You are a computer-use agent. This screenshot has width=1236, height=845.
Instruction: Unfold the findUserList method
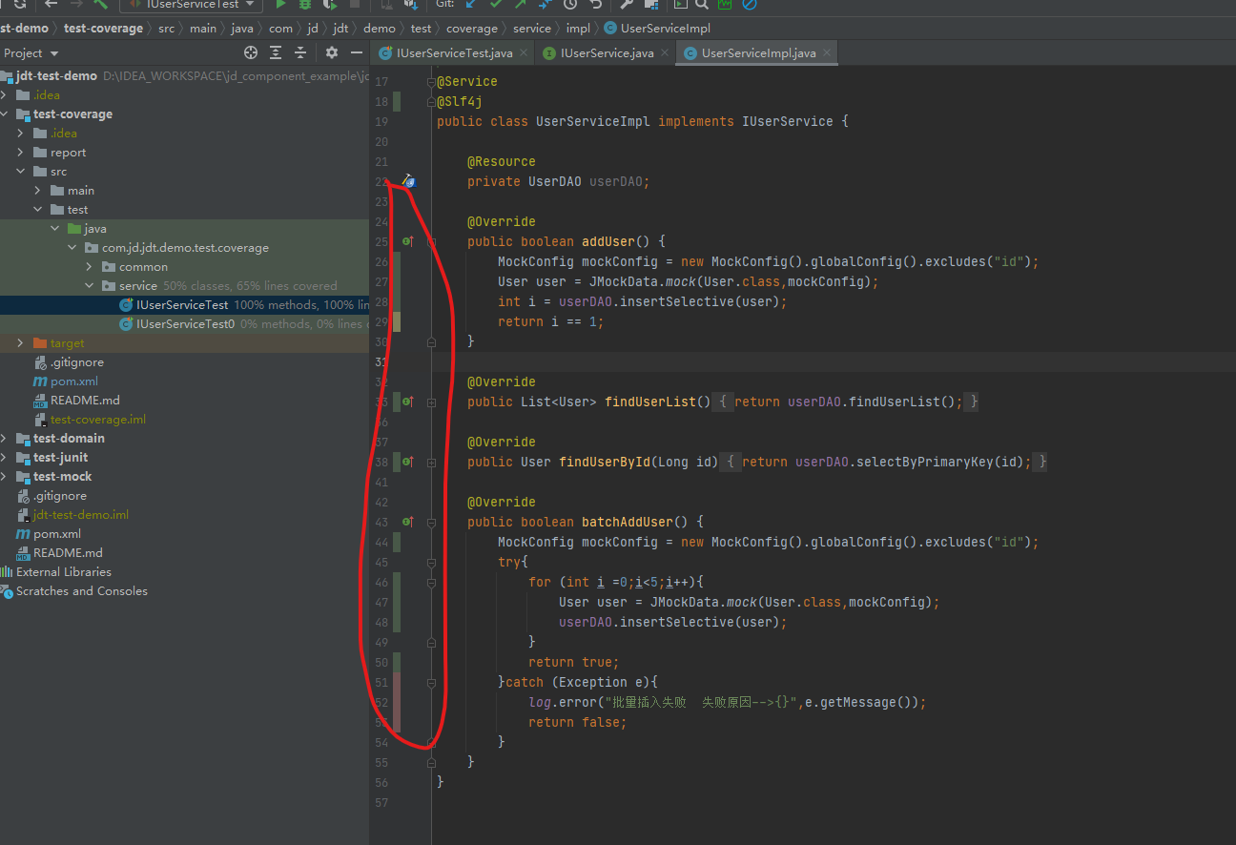[432, 402]
